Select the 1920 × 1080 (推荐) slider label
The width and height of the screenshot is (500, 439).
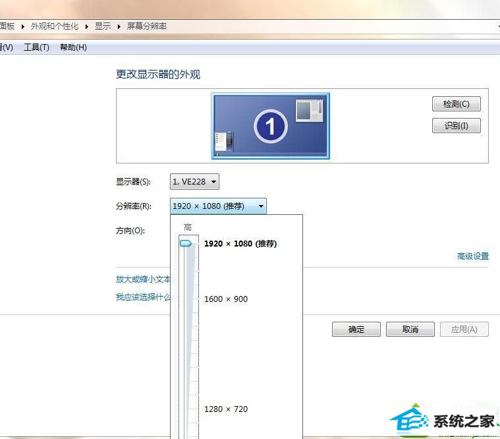[x=240, y=244]
